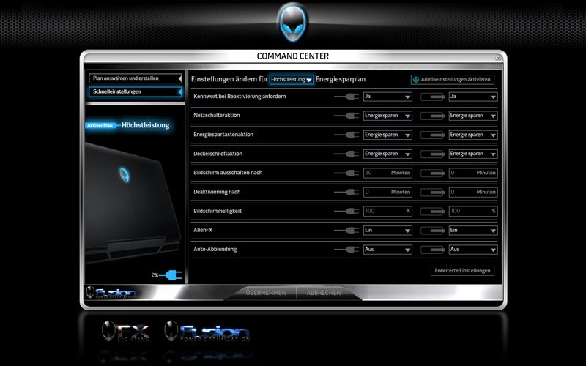Click battery icon for Kennwort bei Reaktivierung row
This screenshot has width=586, height=366.
(x=433, y=97)
